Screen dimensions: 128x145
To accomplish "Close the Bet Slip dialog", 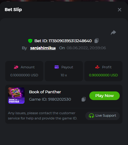I will [119, 10].
